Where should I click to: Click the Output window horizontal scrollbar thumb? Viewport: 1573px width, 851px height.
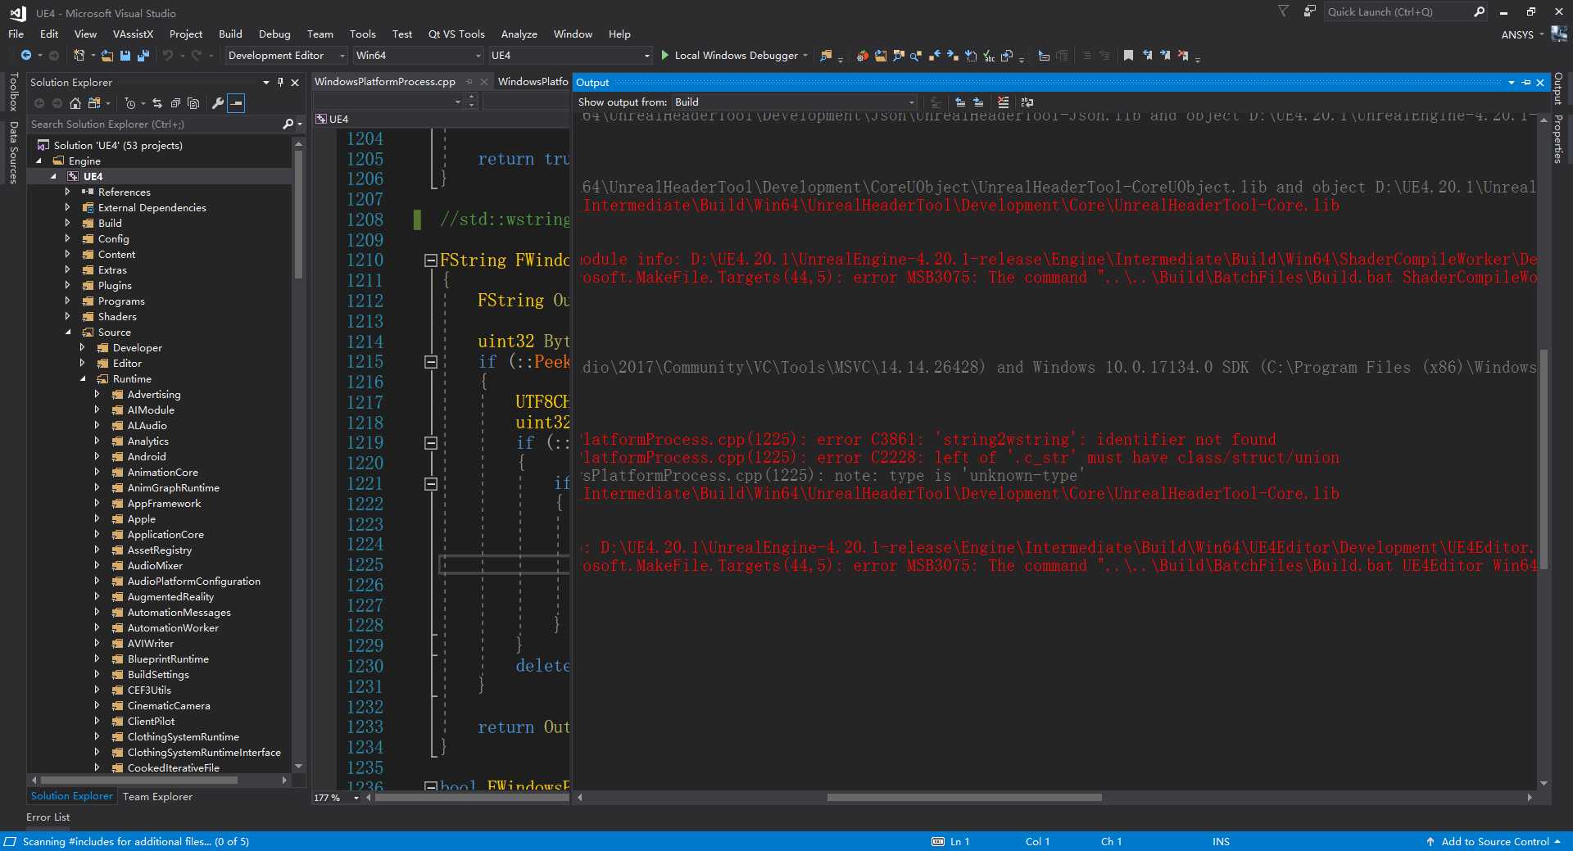(963, 797)
